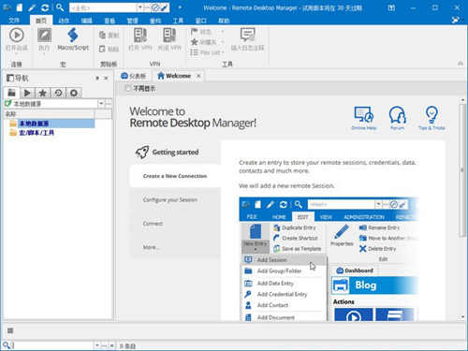The image size is (468, 351).
Task: Click the open session play icon in ribbon
Action: pyautogui.click(x=17, y=35)
